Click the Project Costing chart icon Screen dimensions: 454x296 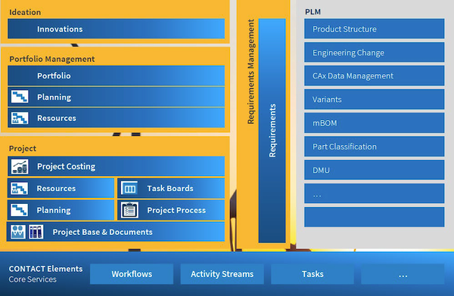coord(20,166)
